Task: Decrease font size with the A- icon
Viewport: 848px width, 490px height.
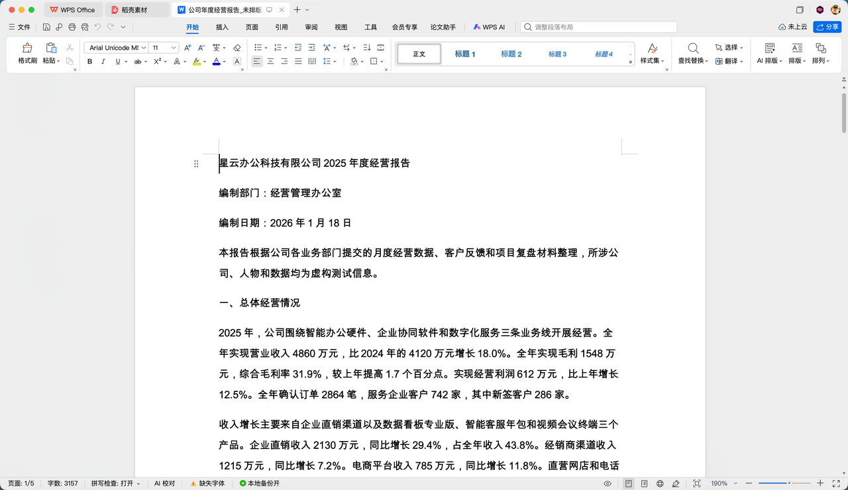Action: (201, 48)
